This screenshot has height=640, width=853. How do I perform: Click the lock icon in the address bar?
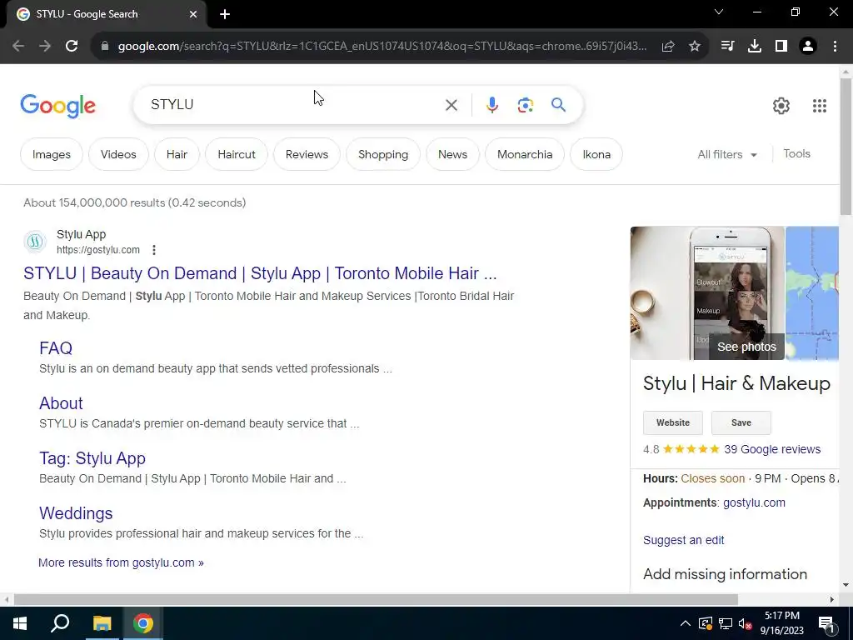pos(105,47)
